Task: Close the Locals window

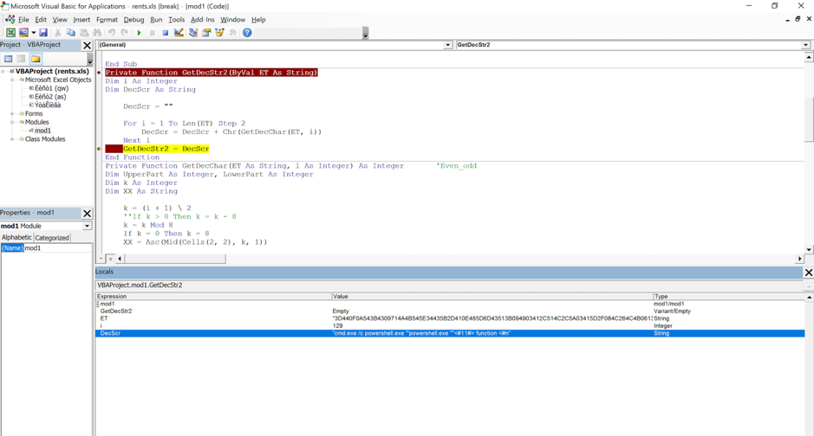Action: tap(808, 272)
